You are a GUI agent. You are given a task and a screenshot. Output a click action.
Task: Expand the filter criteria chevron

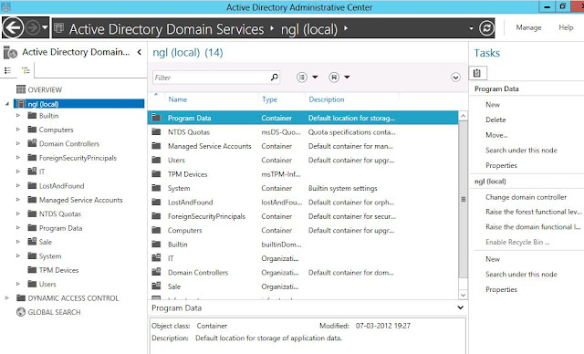click(455, 78)
